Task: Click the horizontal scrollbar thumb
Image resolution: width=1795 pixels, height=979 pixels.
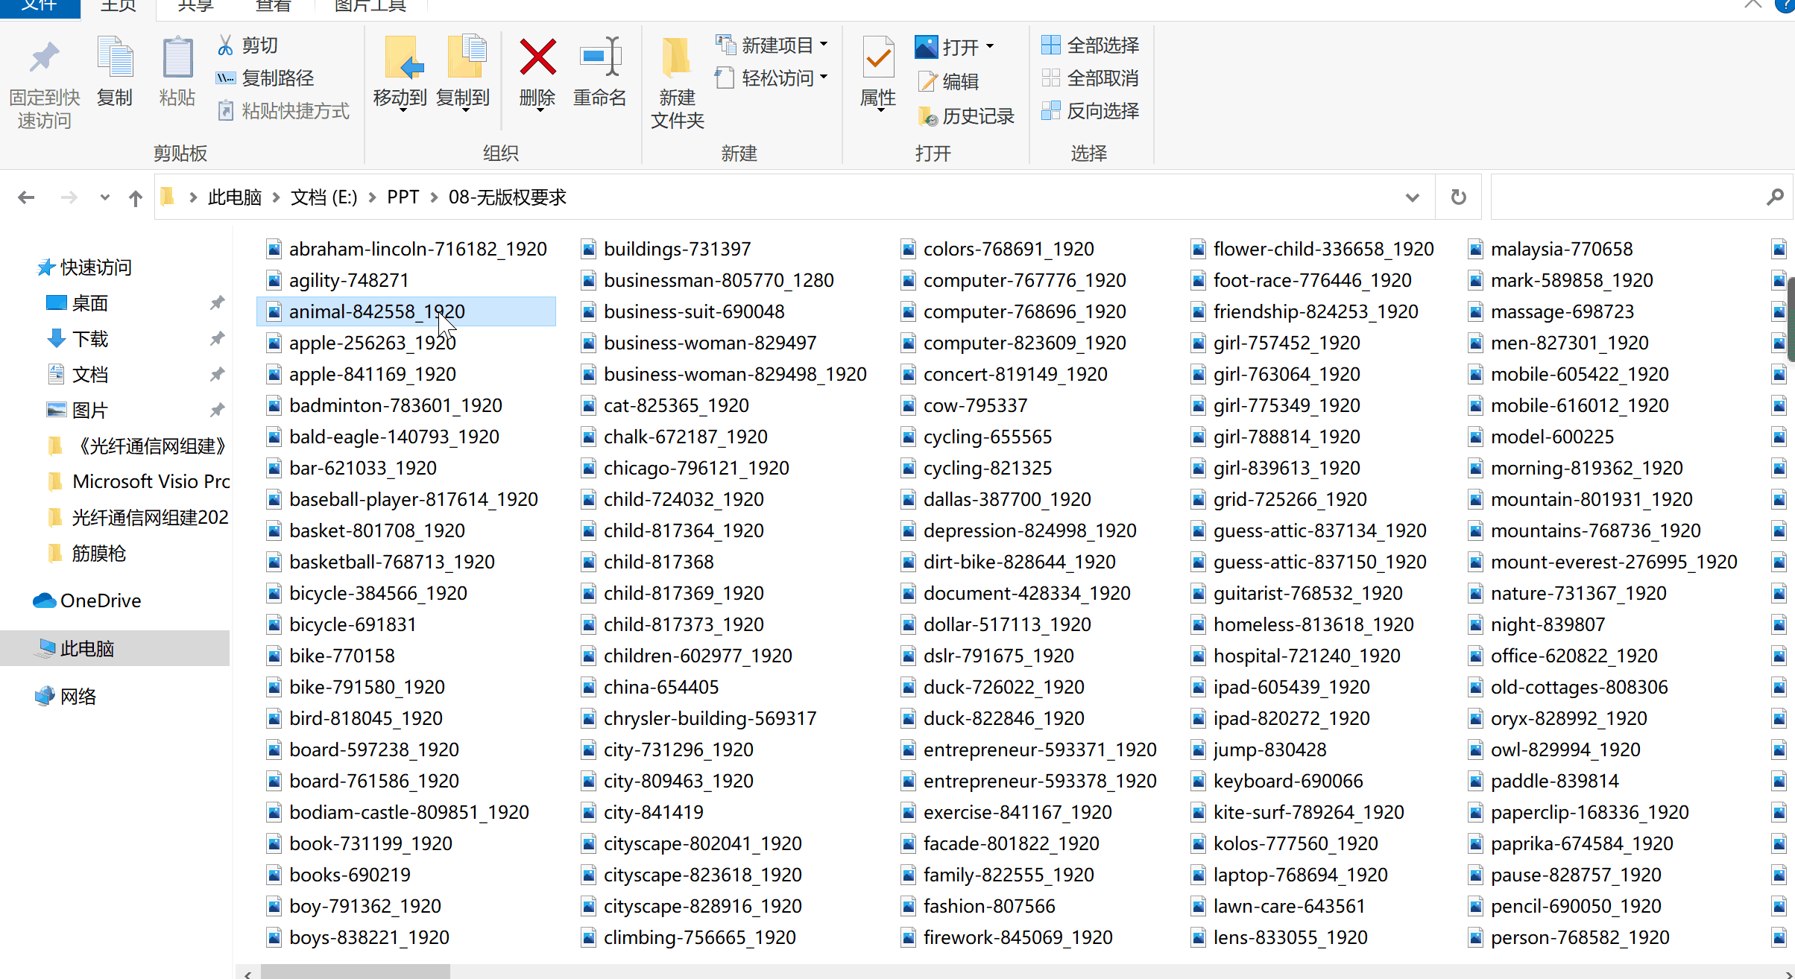Action: pos(355,972)
